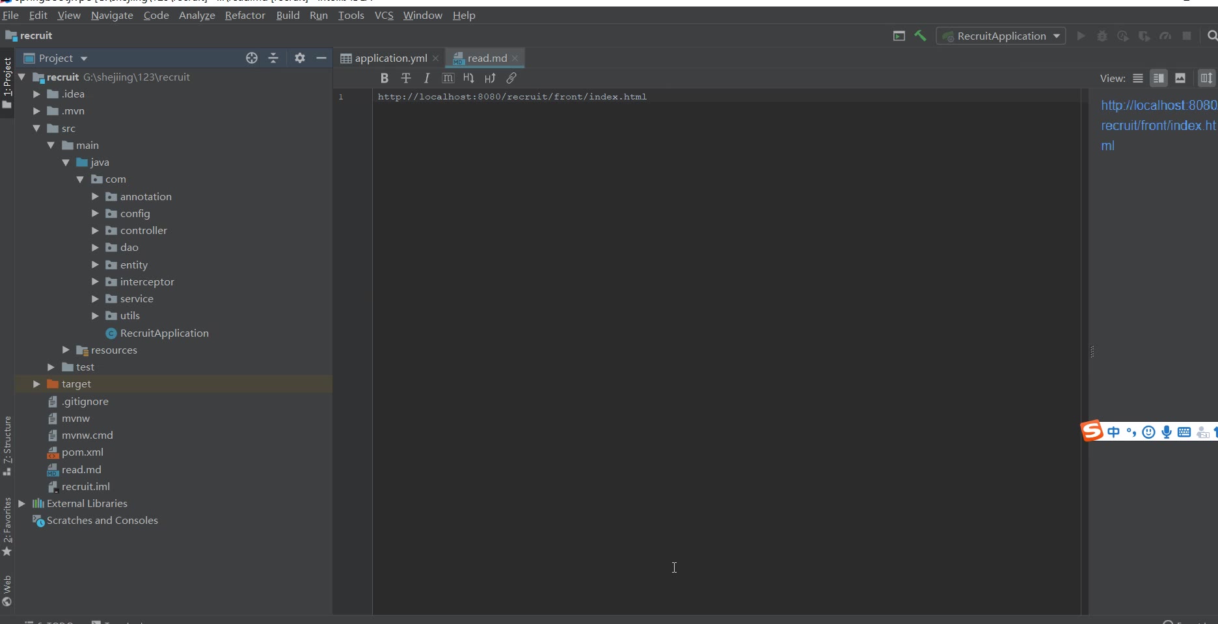Viewport: 1218px width, 624px height.
Task: Expand the target folder
Action: point(36,384)
